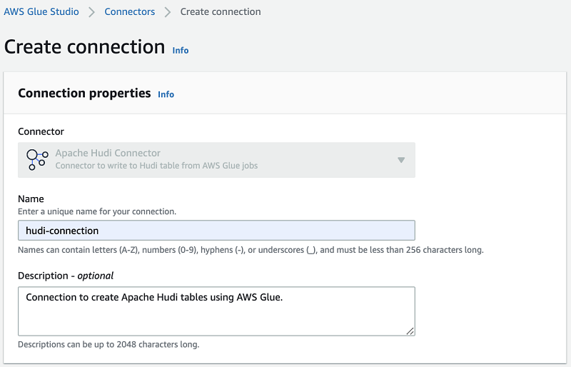Click the Connector field label
571x367 pixels.
(x=41, y=132)
